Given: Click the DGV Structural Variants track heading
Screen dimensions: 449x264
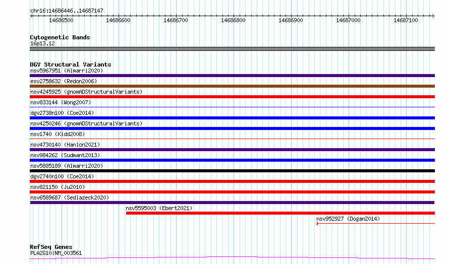Looking at the screenshot, I should [x=71, y=64].
